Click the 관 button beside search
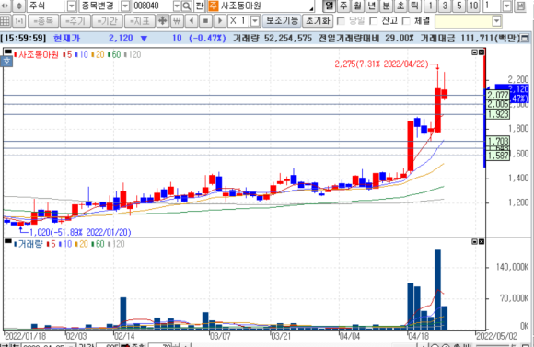534x347 pixels. pyautogui.click(x=200, y=6)
